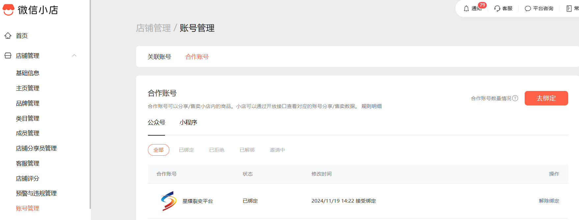
Task: Click the 微信小店 logo icon
Action: pos(8,10)
